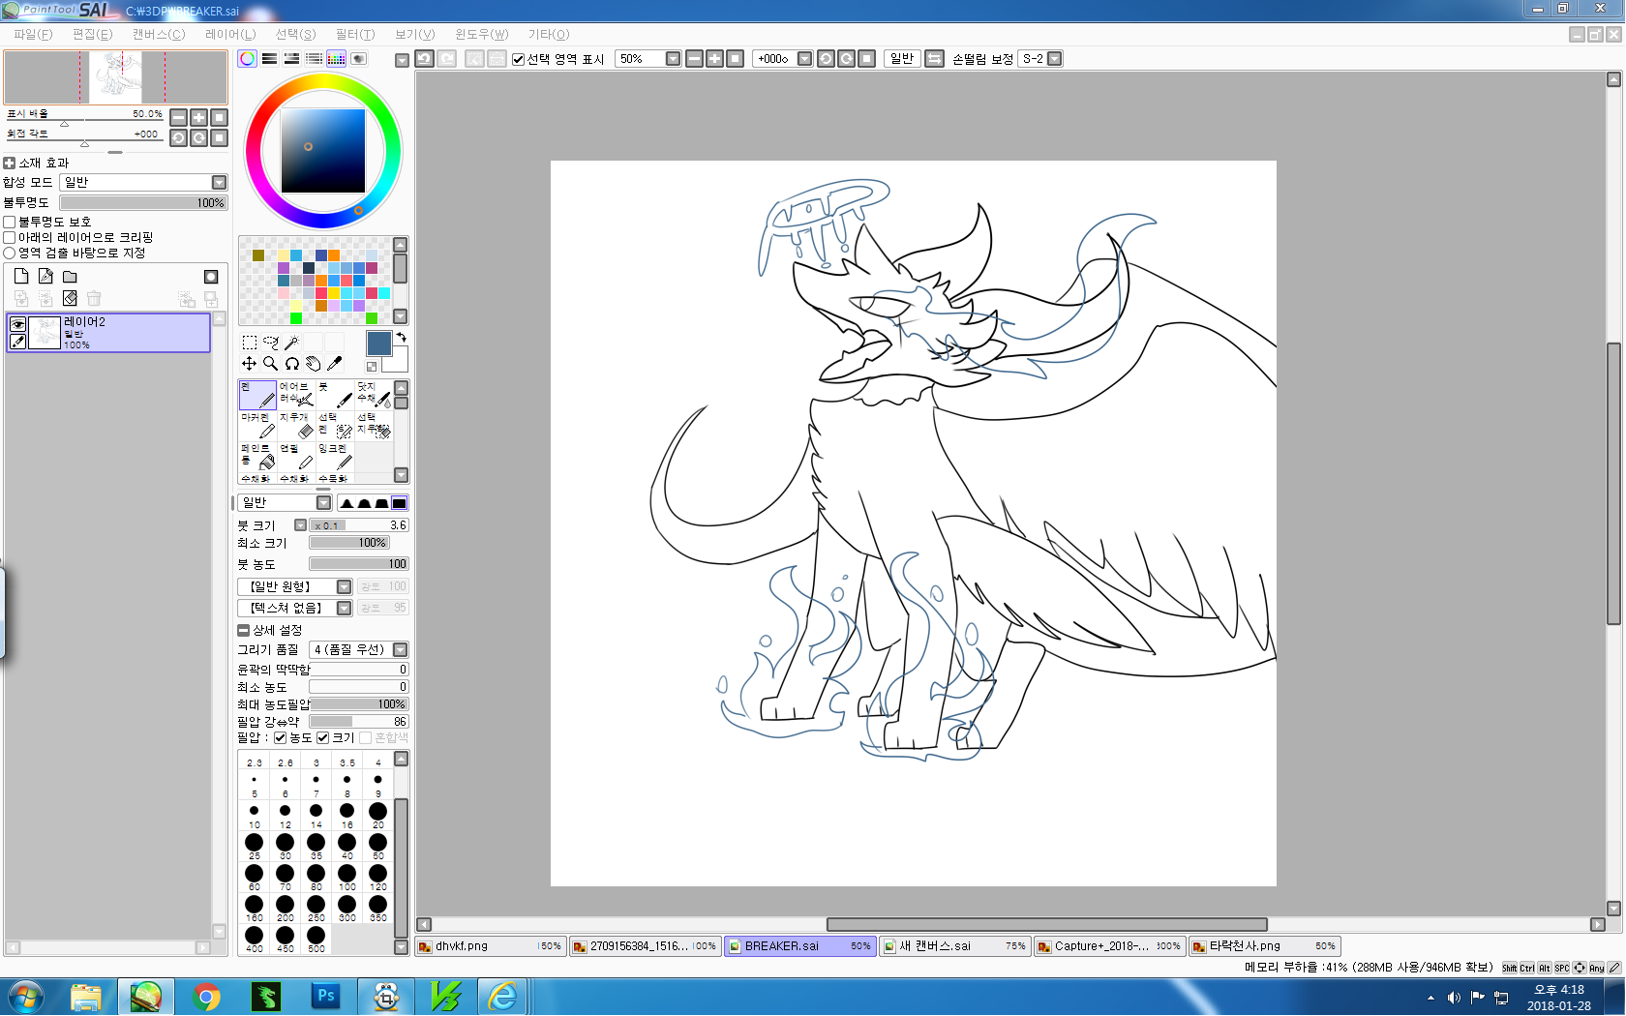Choose the 연필 pencil tool

point(296,457)
